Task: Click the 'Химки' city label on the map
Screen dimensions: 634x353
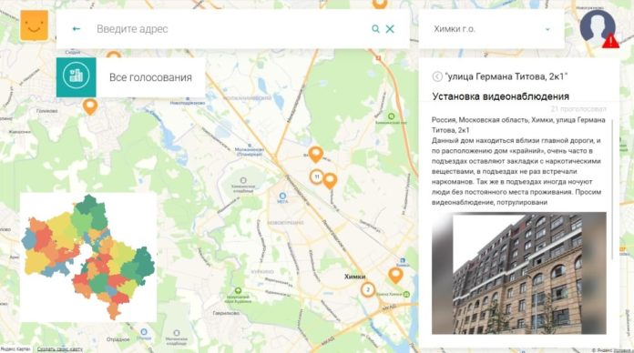Action: pos(354,277)
